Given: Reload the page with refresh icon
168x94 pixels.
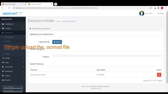Looking at the screenshot, I should (x=9, y=8).
